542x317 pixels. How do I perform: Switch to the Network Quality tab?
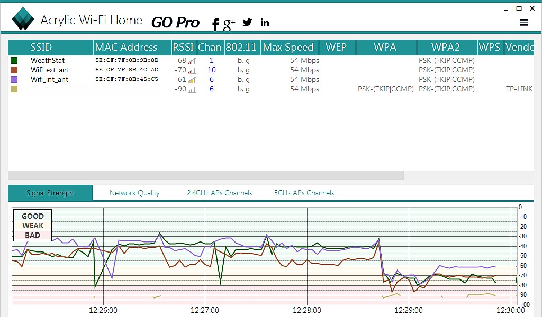point(134,193)
